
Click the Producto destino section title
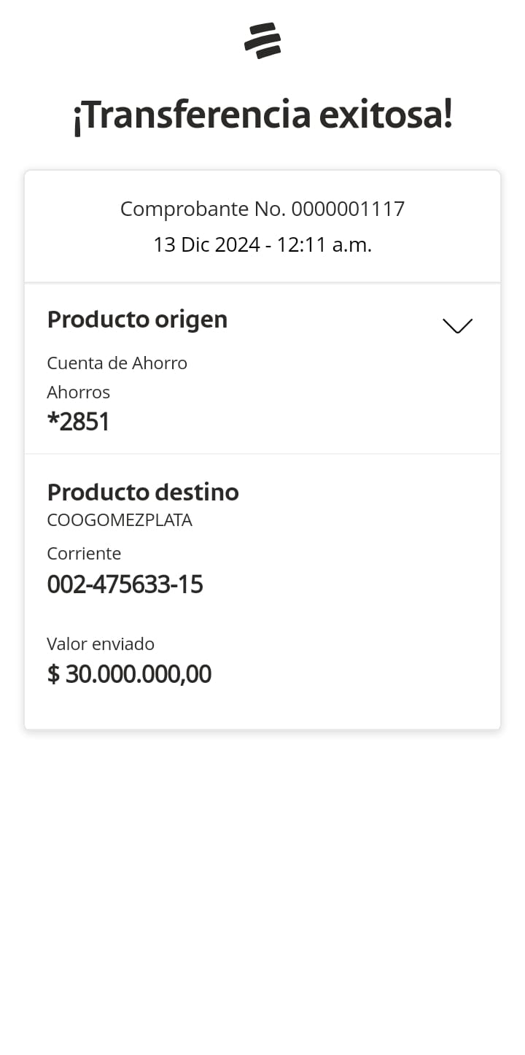click(x=143, y=492)
